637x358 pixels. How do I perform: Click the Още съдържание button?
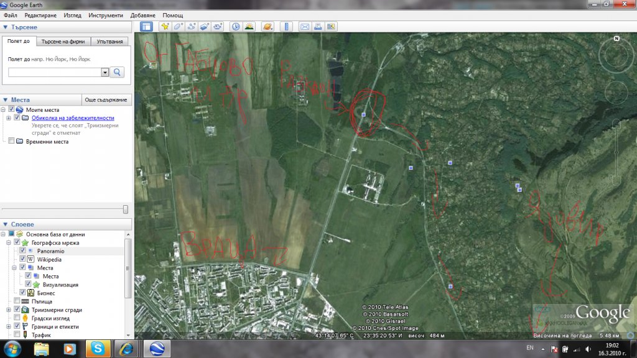point(106,100)
